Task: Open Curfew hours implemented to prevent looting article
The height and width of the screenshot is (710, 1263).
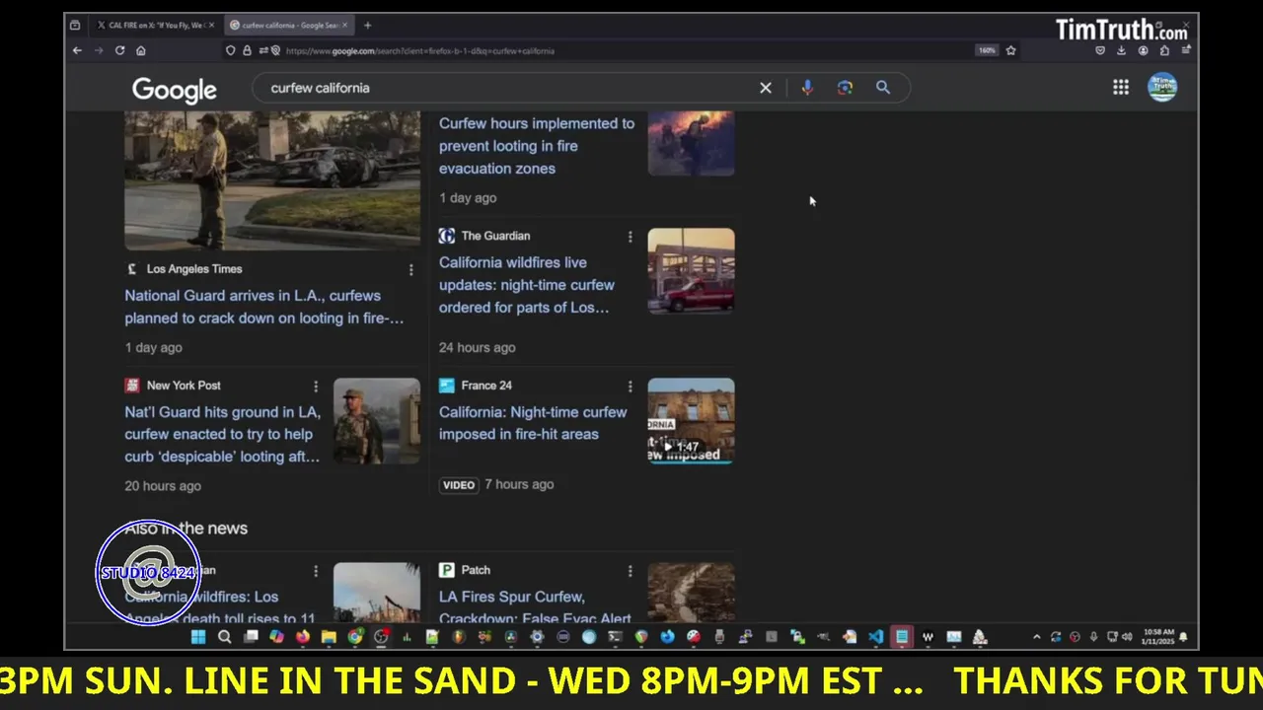Action: (537, 146)
